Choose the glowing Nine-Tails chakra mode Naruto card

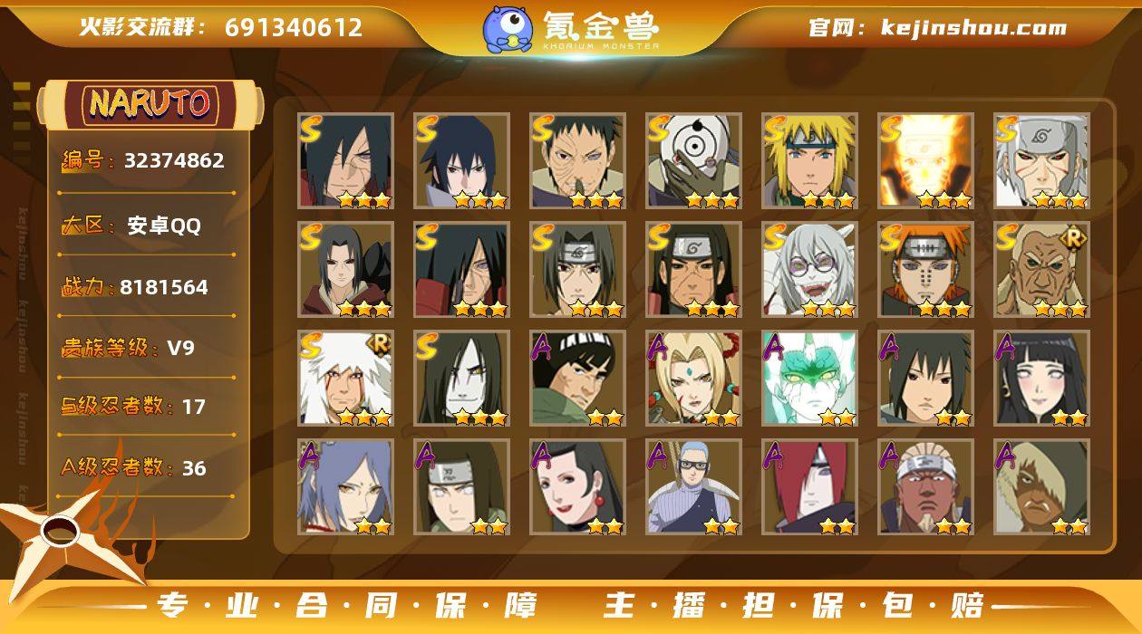coord(925,161)
